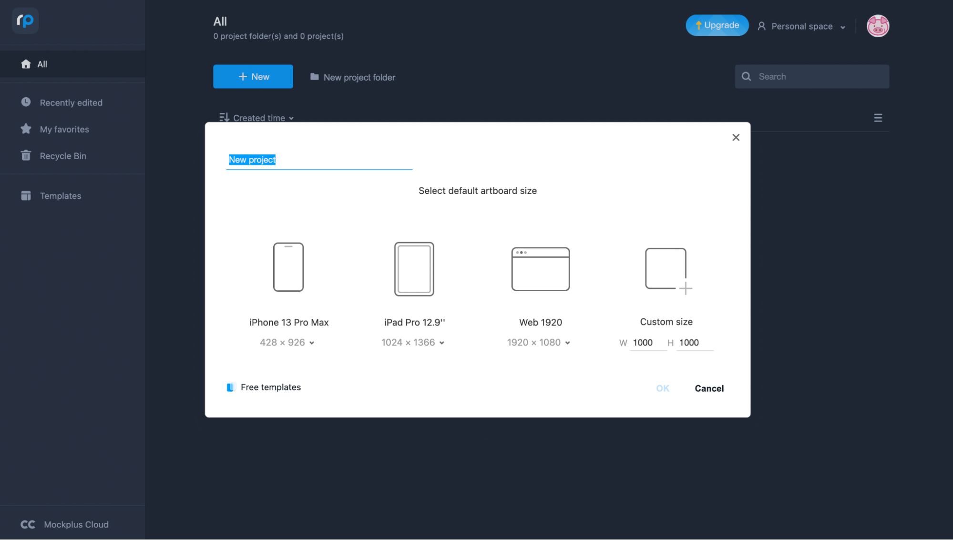The image size is (953, 540).
Task: Go to the All projects section
Action: 42,64
